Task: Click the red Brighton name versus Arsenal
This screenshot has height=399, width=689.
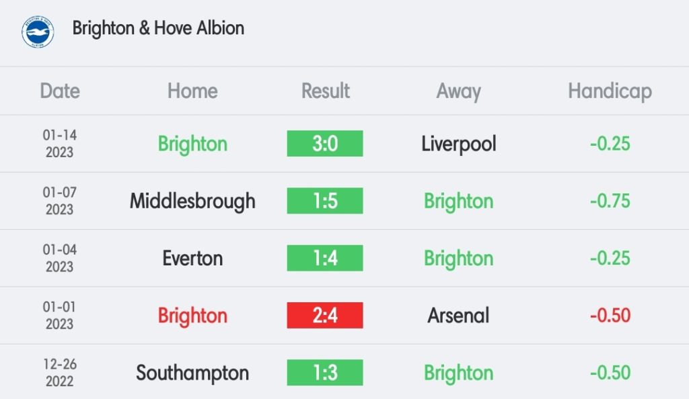Action: [x=192, y=316]
